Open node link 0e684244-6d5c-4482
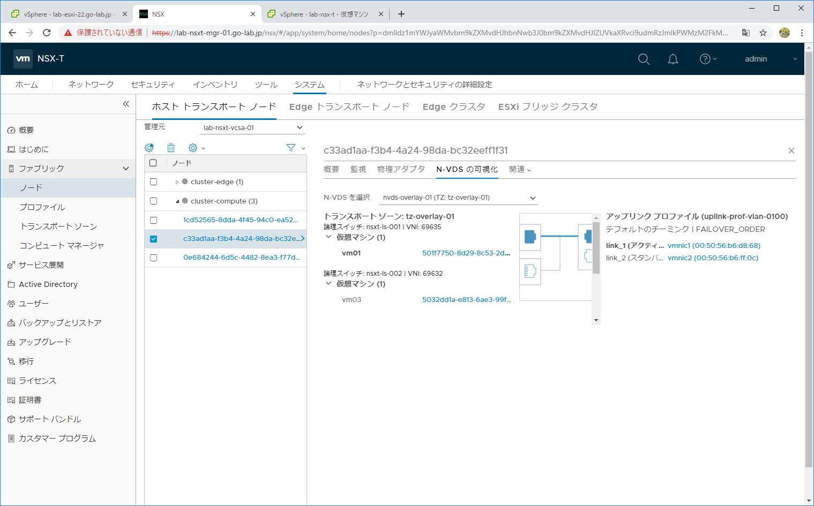The image size is (814, 506). click(241, 258)
